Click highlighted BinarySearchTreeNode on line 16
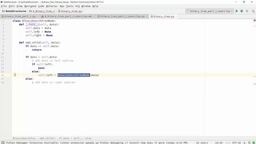The width and height of the screenshot is (256, 144). pos(74,75)
